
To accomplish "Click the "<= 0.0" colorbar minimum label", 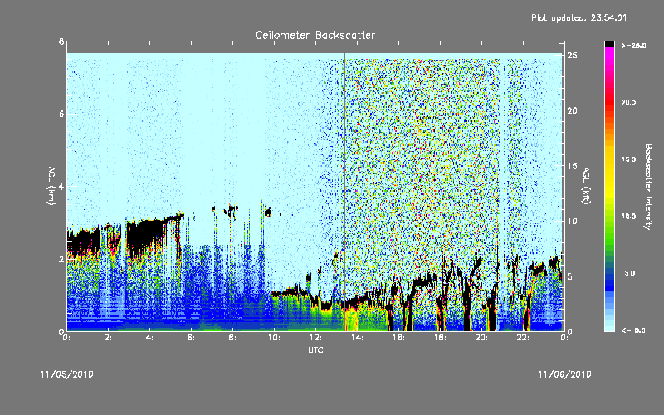I will [x=633, y=330].
